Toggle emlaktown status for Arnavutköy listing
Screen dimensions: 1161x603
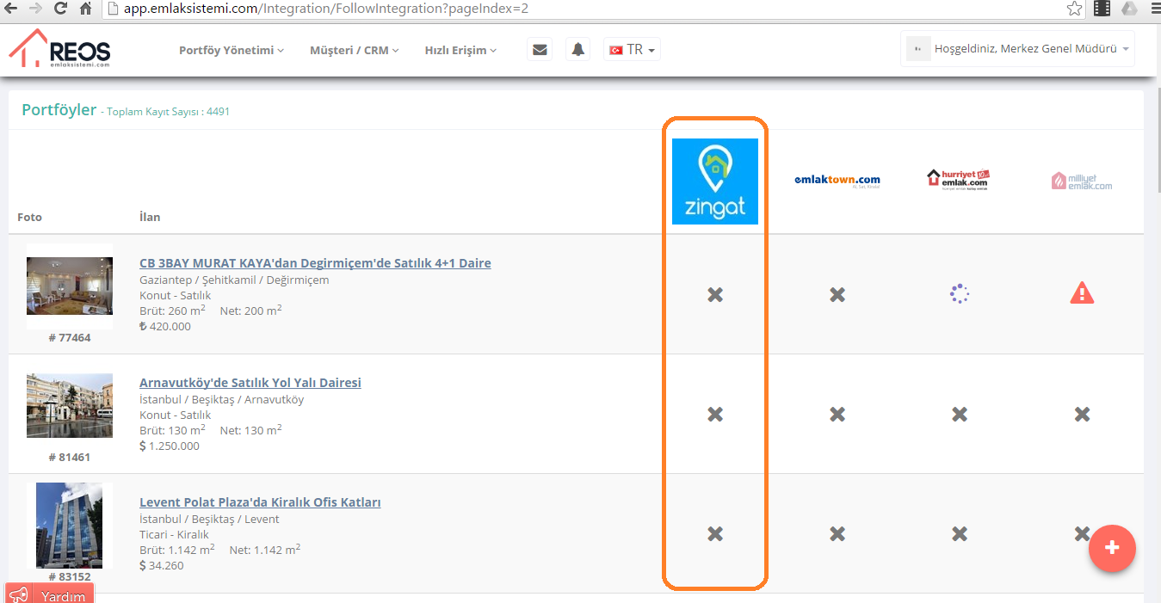click(837, 415)
